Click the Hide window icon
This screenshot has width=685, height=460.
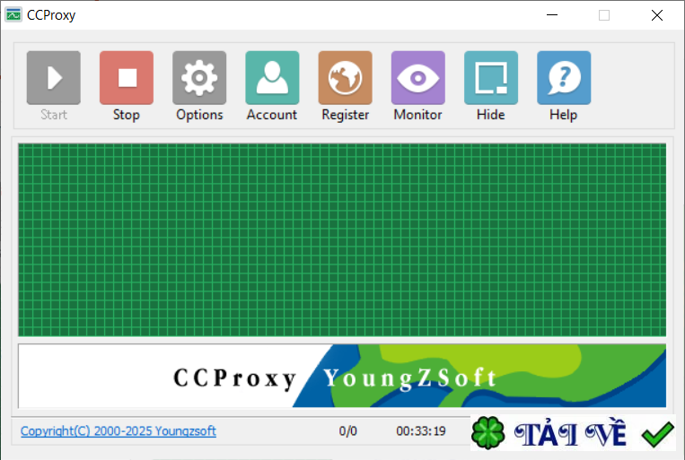pyautogui.click(x=491, y=78)
